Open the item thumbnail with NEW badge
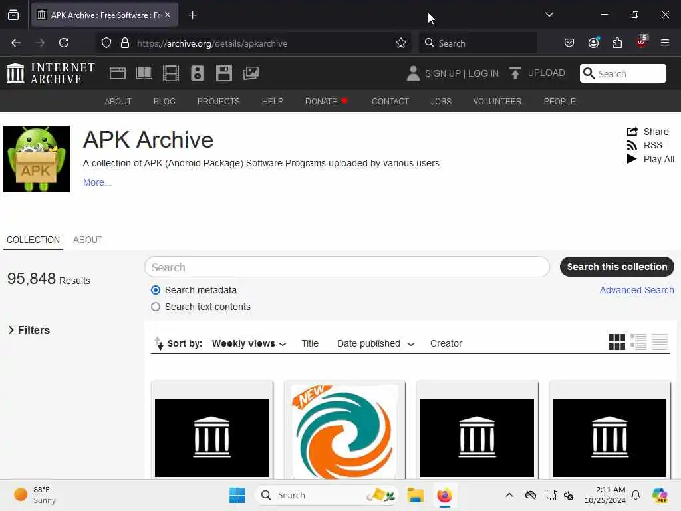 (x=344, y=431)
